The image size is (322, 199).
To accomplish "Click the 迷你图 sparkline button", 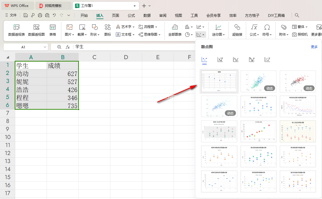I will click(x=218, y=30).
